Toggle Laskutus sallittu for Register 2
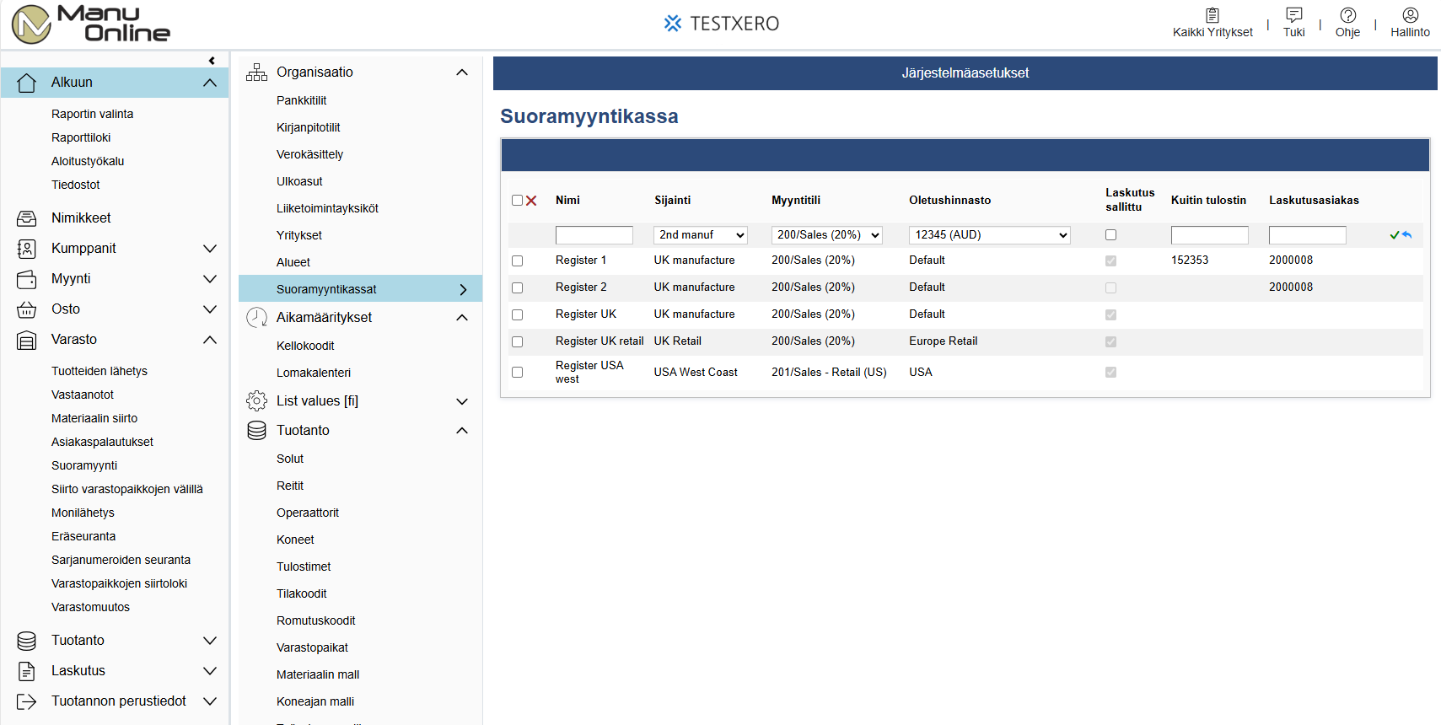The image size is (1441, 725). pyautogui.click(x=1111, y=288)
